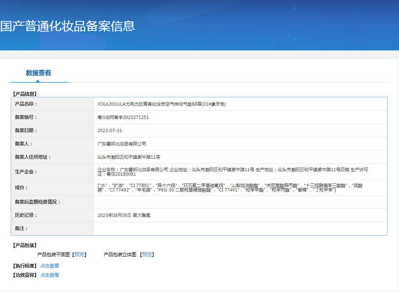Image resolution: width=399 pixels, height=292 pixels.
Task: Click the 生产企业 row label
Action: [x=26, y=172]
